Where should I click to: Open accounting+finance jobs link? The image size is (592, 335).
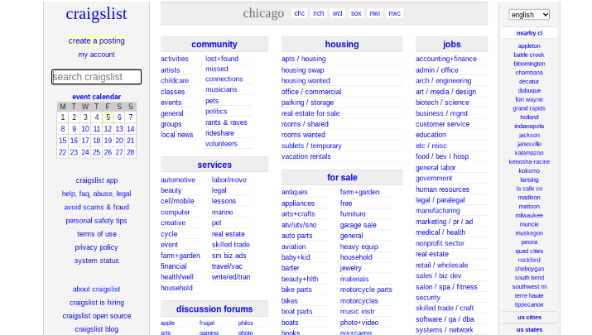click(x=446, y=59)
